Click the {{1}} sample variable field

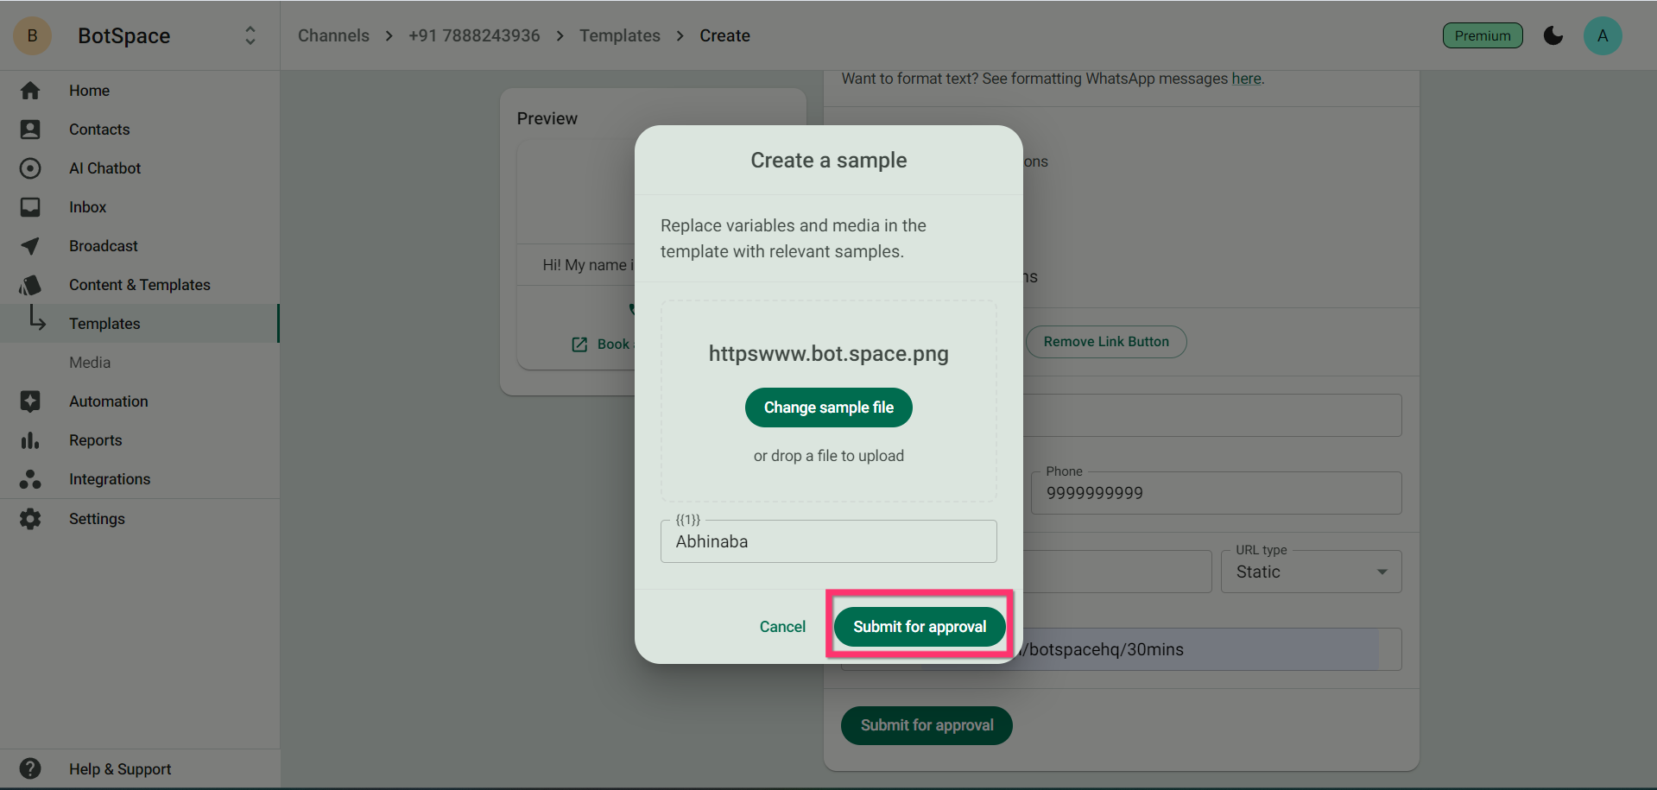(829, 541)
